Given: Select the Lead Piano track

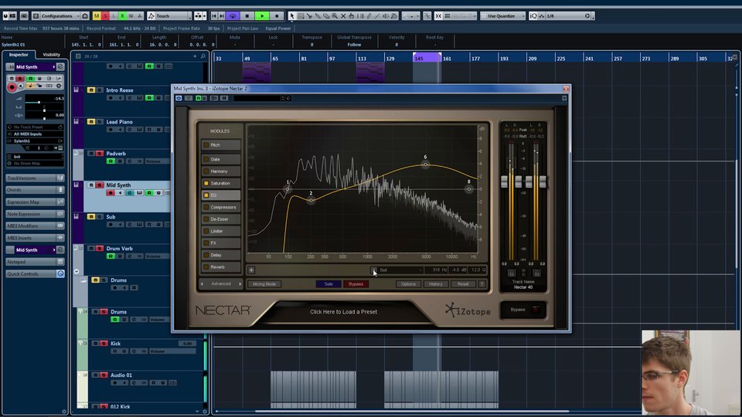Looking at the screenshot, I should click(x=119, y=121).
